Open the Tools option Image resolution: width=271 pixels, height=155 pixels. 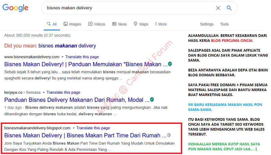[x=224, y=24]
